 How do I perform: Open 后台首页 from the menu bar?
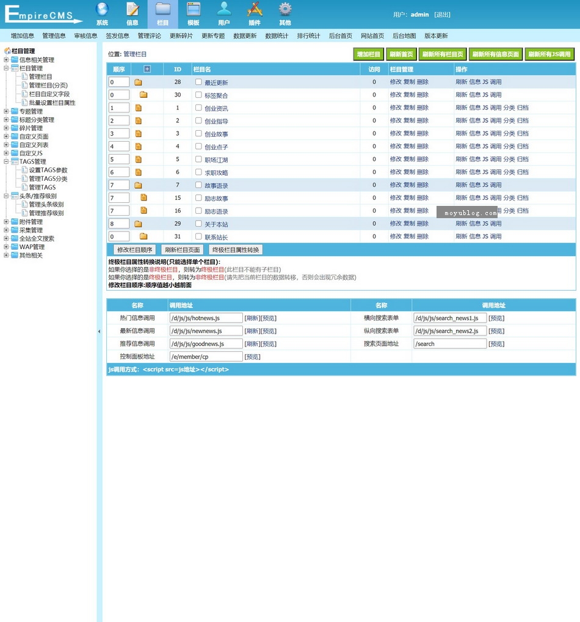341,35
